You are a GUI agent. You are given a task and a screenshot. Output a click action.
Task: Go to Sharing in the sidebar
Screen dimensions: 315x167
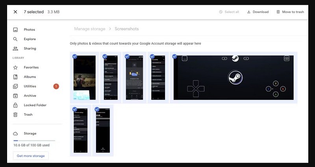[x=30, y=49]
